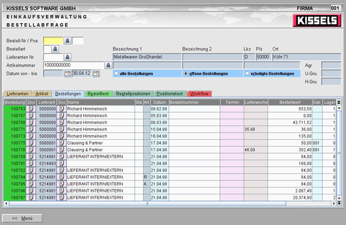
Task: Open order document icon for Bestellung 100771
Action: (x=31, y=129)
